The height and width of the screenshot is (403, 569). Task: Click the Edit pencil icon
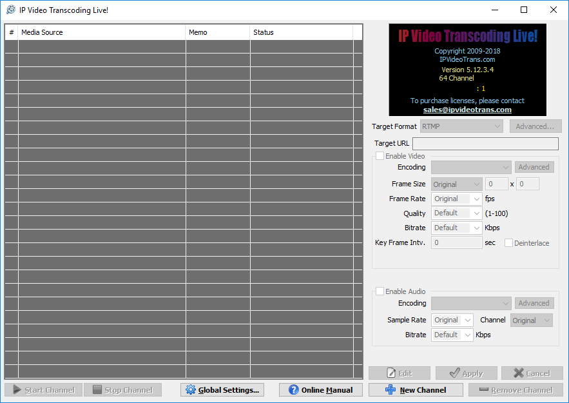(392, 373)
